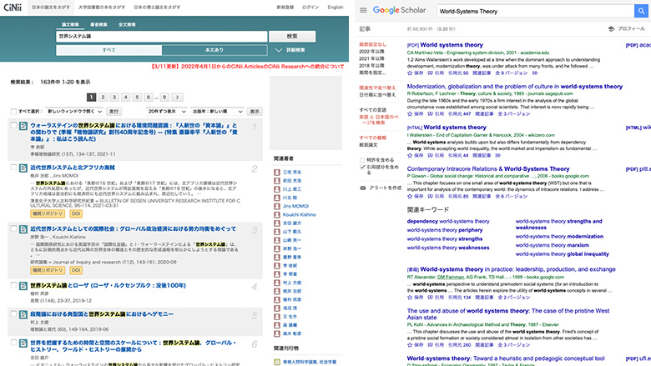Click the CiNii search field with 世界システム論
The height and width of the screenshot is (366, 651).
click(162, 37)
